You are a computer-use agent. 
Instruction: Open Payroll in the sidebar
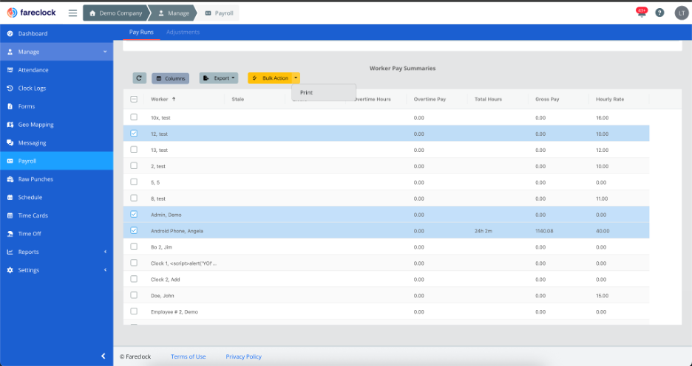click(x=56, y=161)
